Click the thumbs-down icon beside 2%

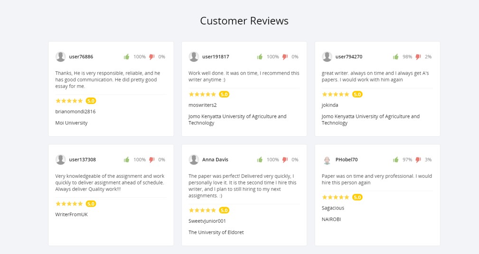coord(418,57)
